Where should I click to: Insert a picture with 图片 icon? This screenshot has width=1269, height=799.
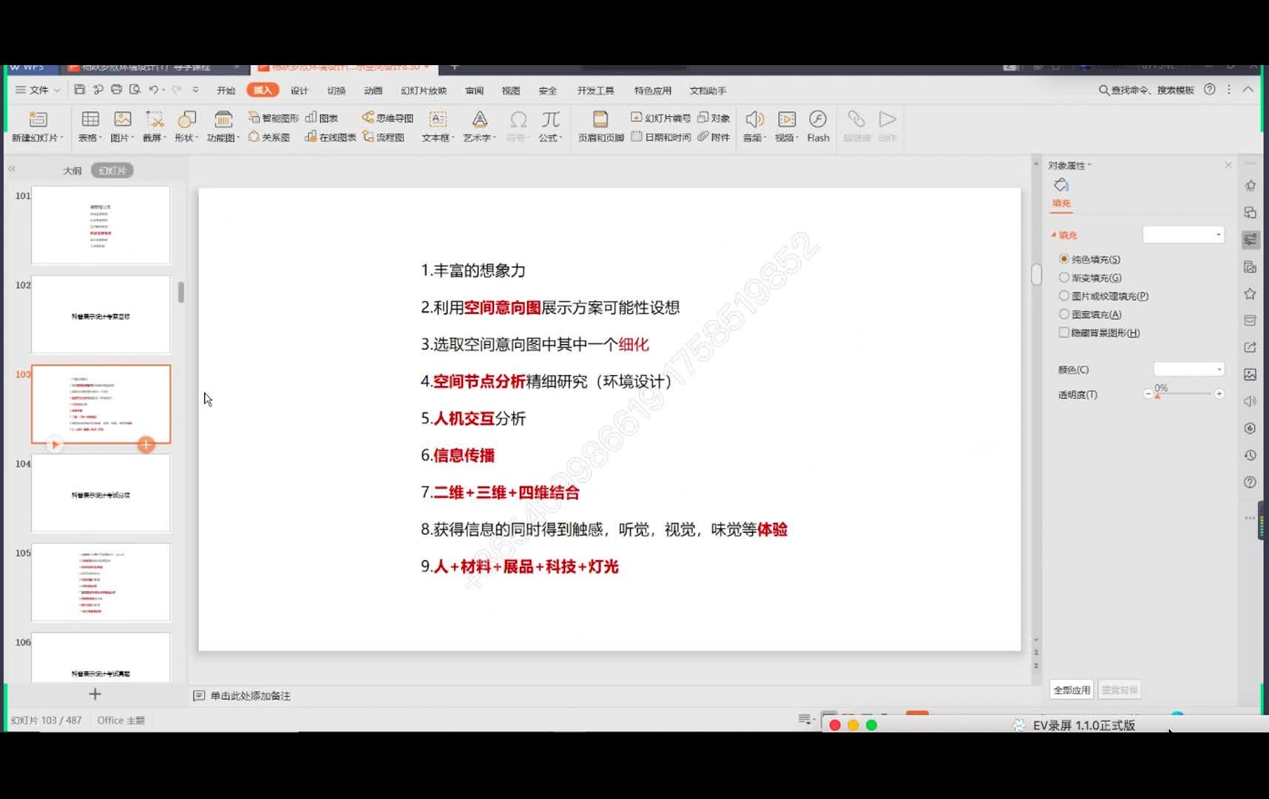(x=122, y=126)
